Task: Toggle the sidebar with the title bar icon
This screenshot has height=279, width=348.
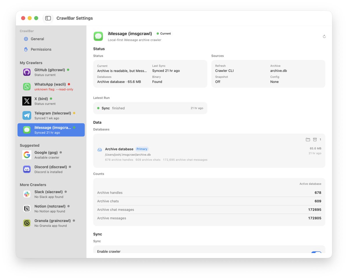Action: coord(48,18)
